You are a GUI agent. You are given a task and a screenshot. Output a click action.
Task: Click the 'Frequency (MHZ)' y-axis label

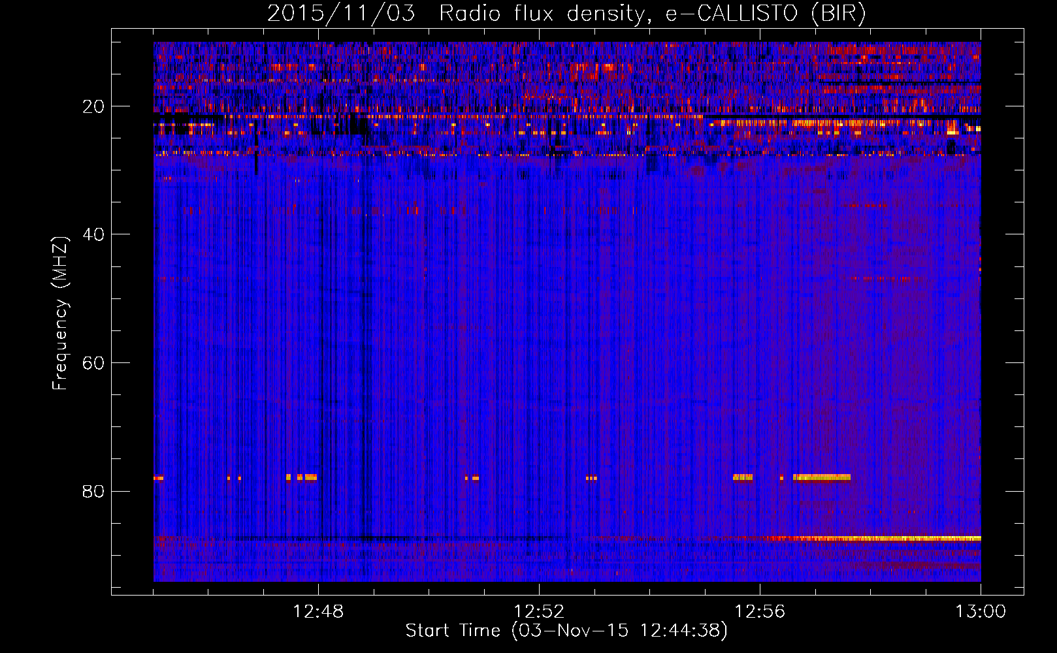click(60, 313)
